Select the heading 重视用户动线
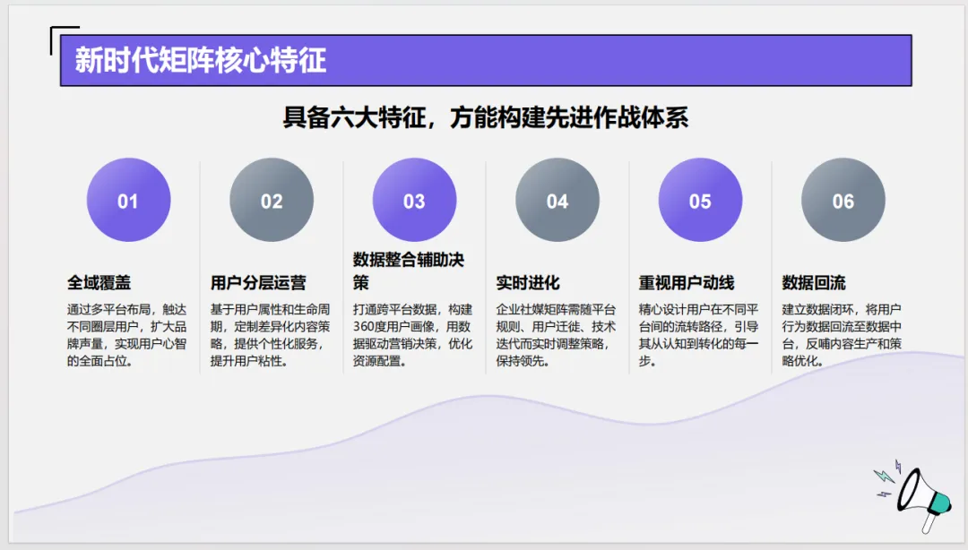 click(x=687, y=283)
